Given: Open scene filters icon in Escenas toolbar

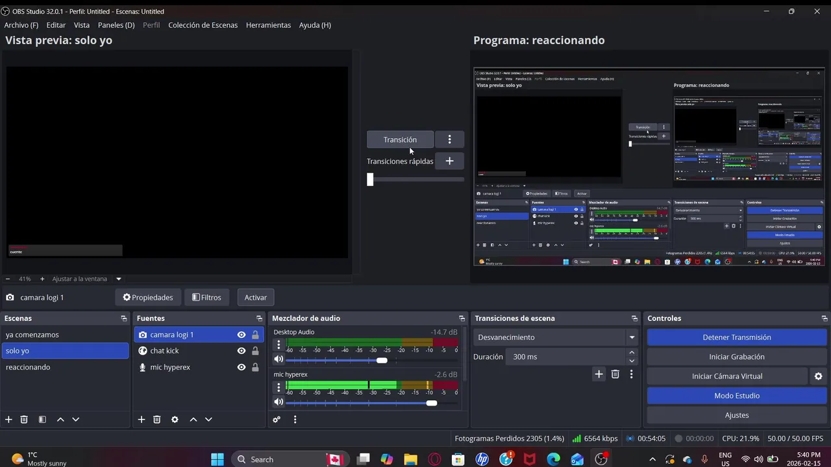Looking at the screenshot, I should 42,420.
